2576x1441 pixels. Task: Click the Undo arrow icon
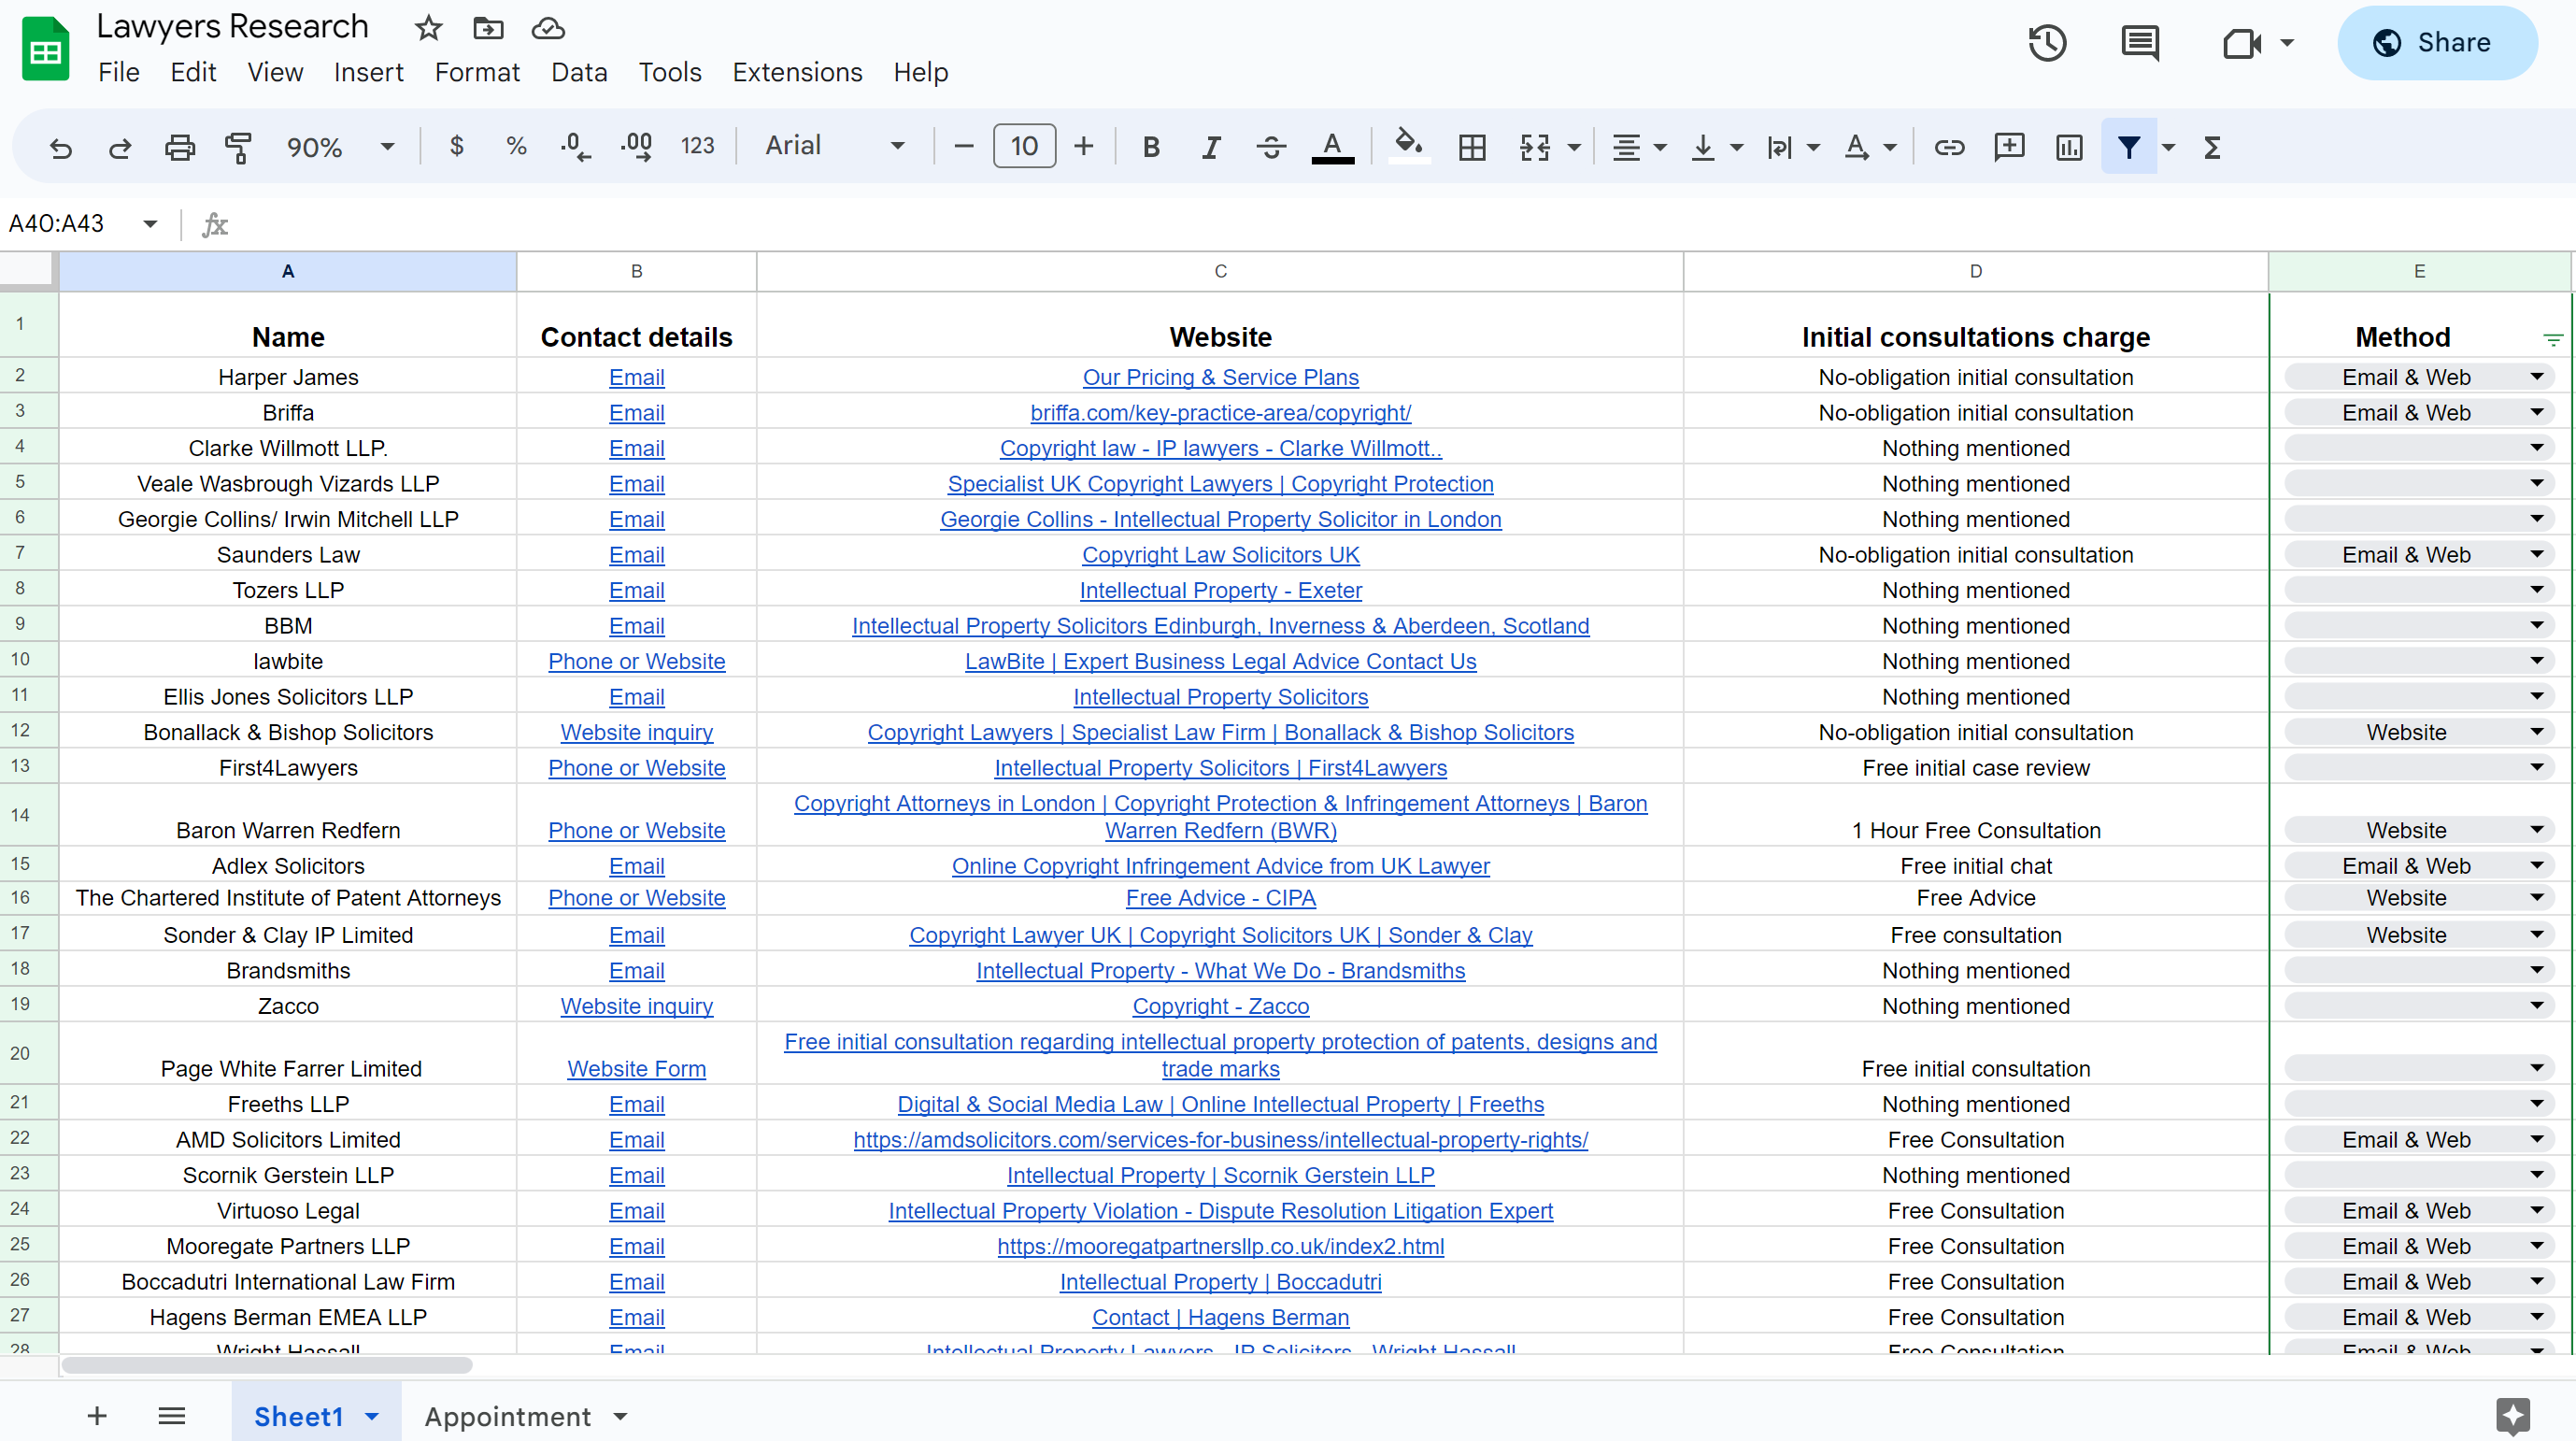(x=61, y=147)
